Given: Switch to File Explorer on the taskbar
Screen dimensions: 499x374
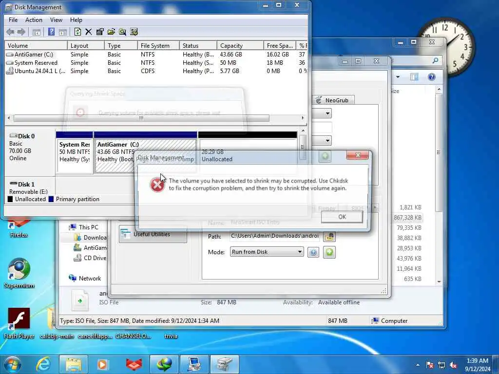Looking at the screenshot, I should (74, 364).
